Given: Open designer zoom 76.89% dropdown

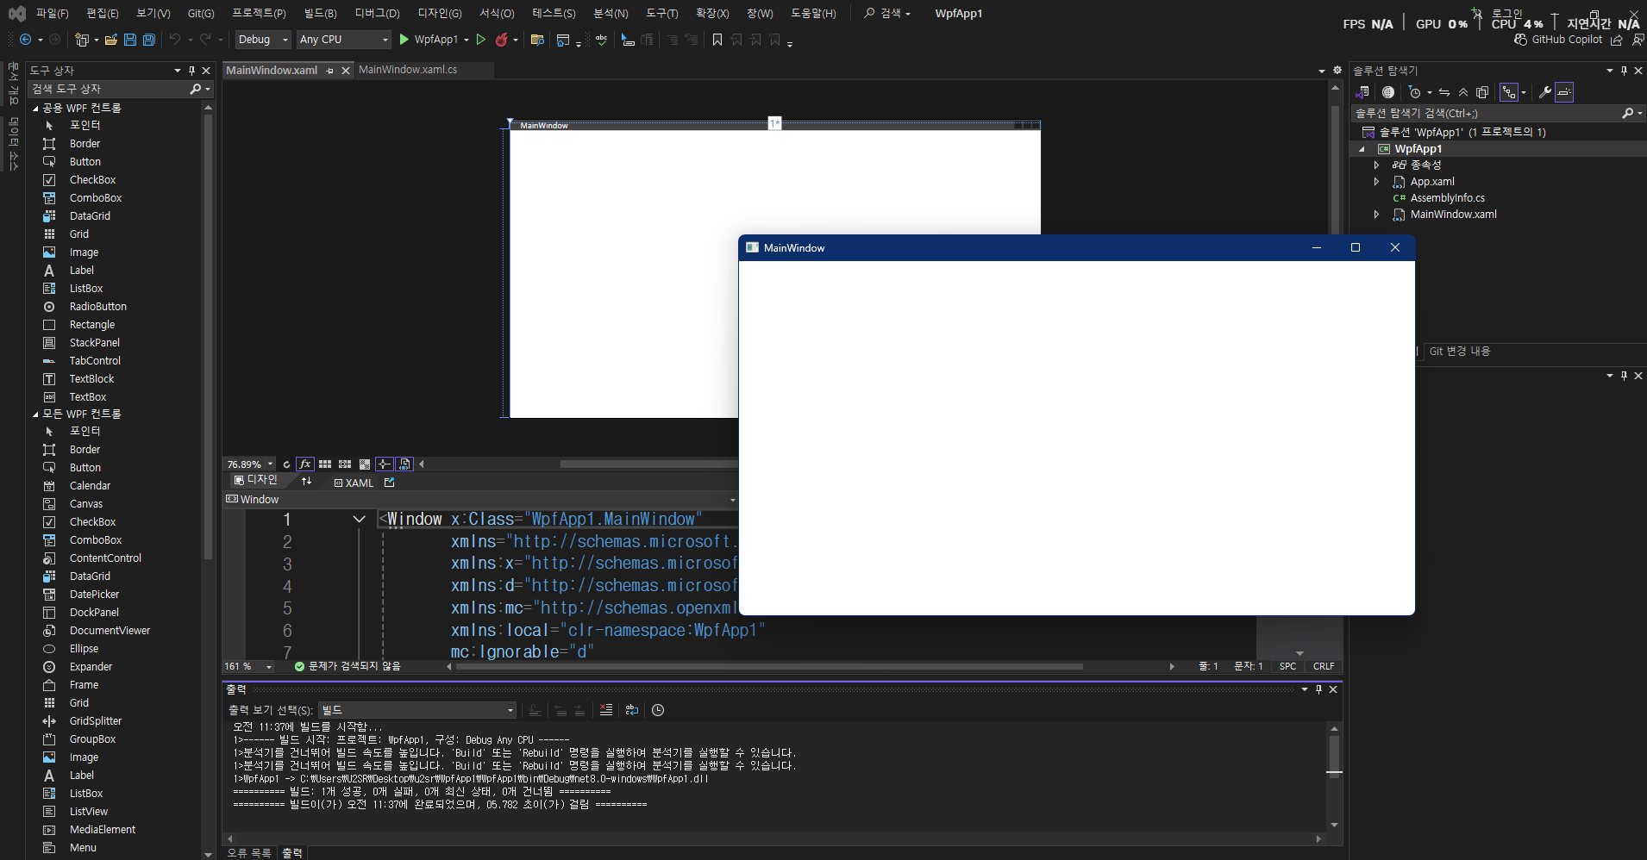Looking at the screenshot, I should click(x=270, y=464).
